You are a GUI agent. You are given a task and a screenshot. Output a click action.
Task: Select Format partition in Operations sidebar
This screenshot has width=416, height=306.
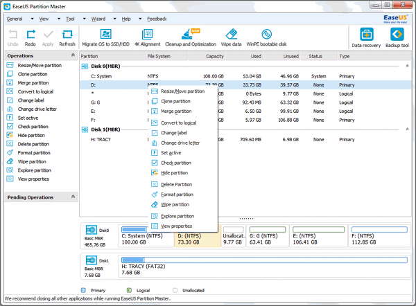point(34,153)
